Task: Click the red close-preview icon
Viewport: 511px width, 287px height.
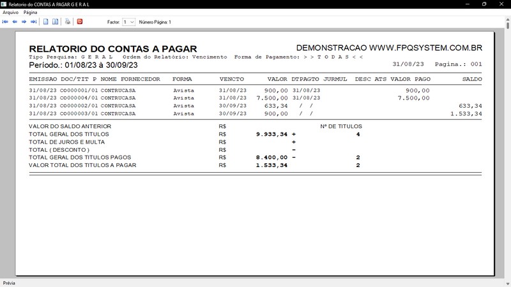Action: point(80,22)
